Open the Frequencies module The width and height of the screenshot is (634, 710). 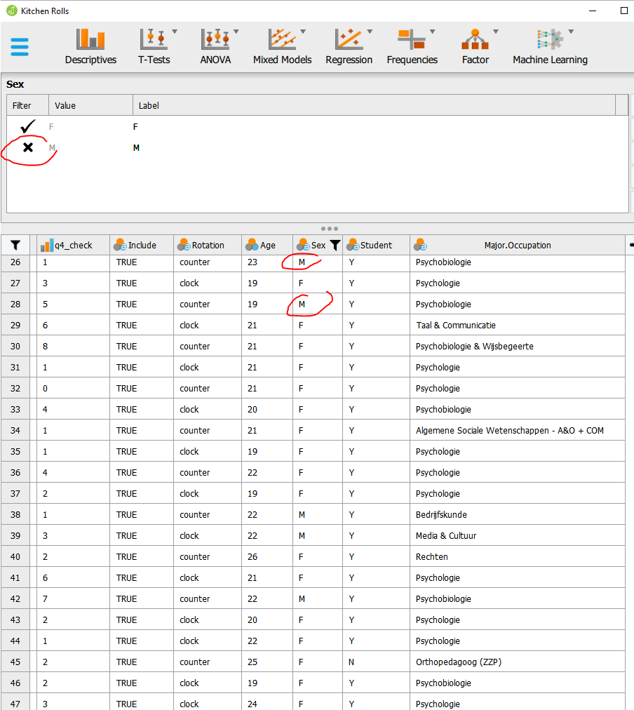point(412,46)
